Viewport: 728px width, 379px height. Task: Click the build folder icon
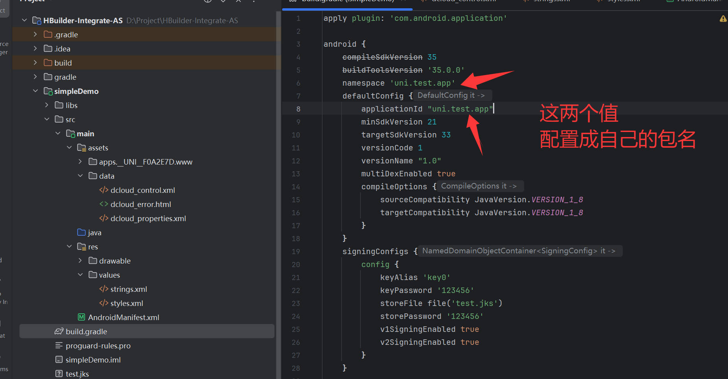[x=48, y=62]
